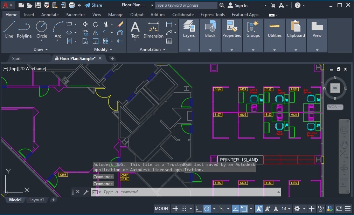Click the Linear dimension icon
Image resolution: width=354 pixels, height=215 pixels.
169,24
